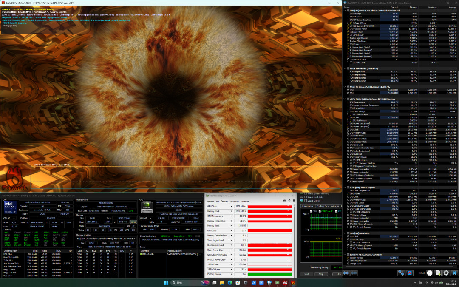Click the Stop stress test button

coord(321,274)
